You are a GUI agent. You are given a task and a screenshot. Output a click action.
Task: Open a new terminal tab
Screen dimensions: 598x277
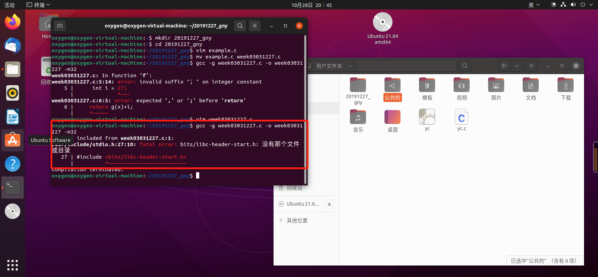pyautogui.click(x=60, y=26)
